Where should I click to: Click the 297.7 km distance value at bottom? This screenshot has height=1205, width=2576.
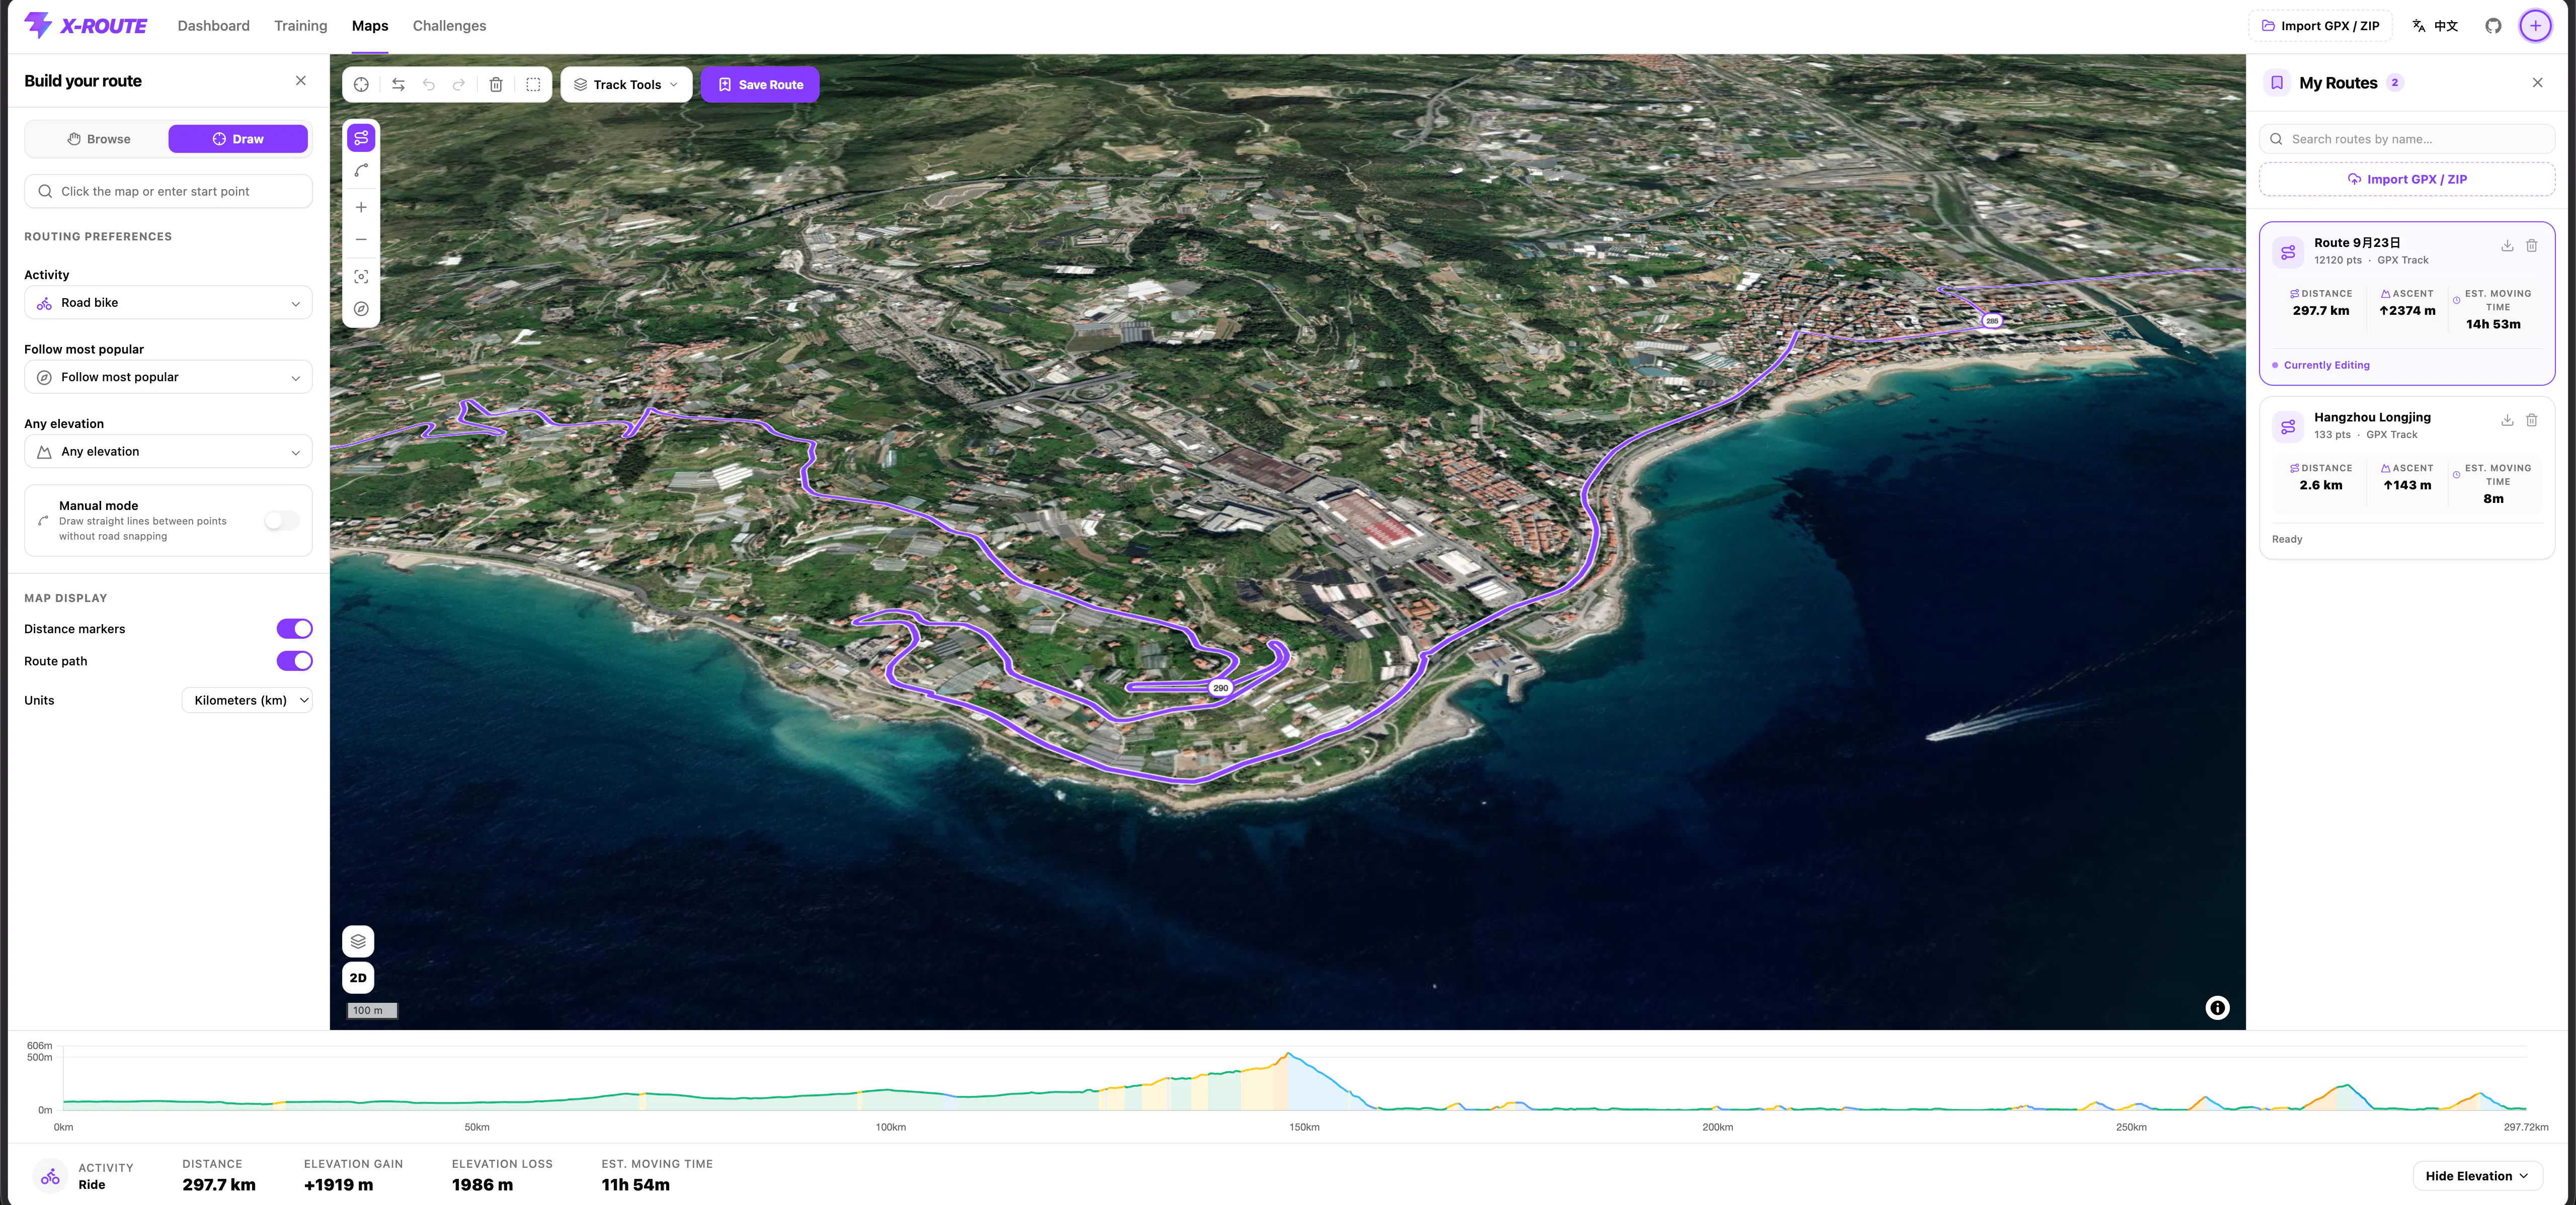pos(219,1185)
